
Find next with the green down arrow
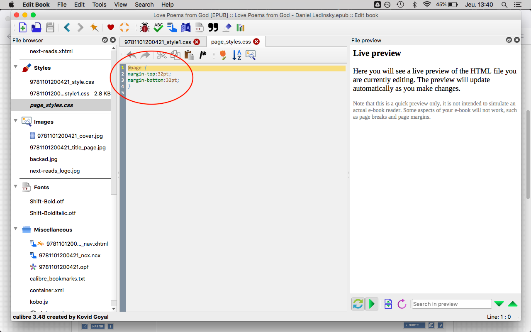coord(499,304)
